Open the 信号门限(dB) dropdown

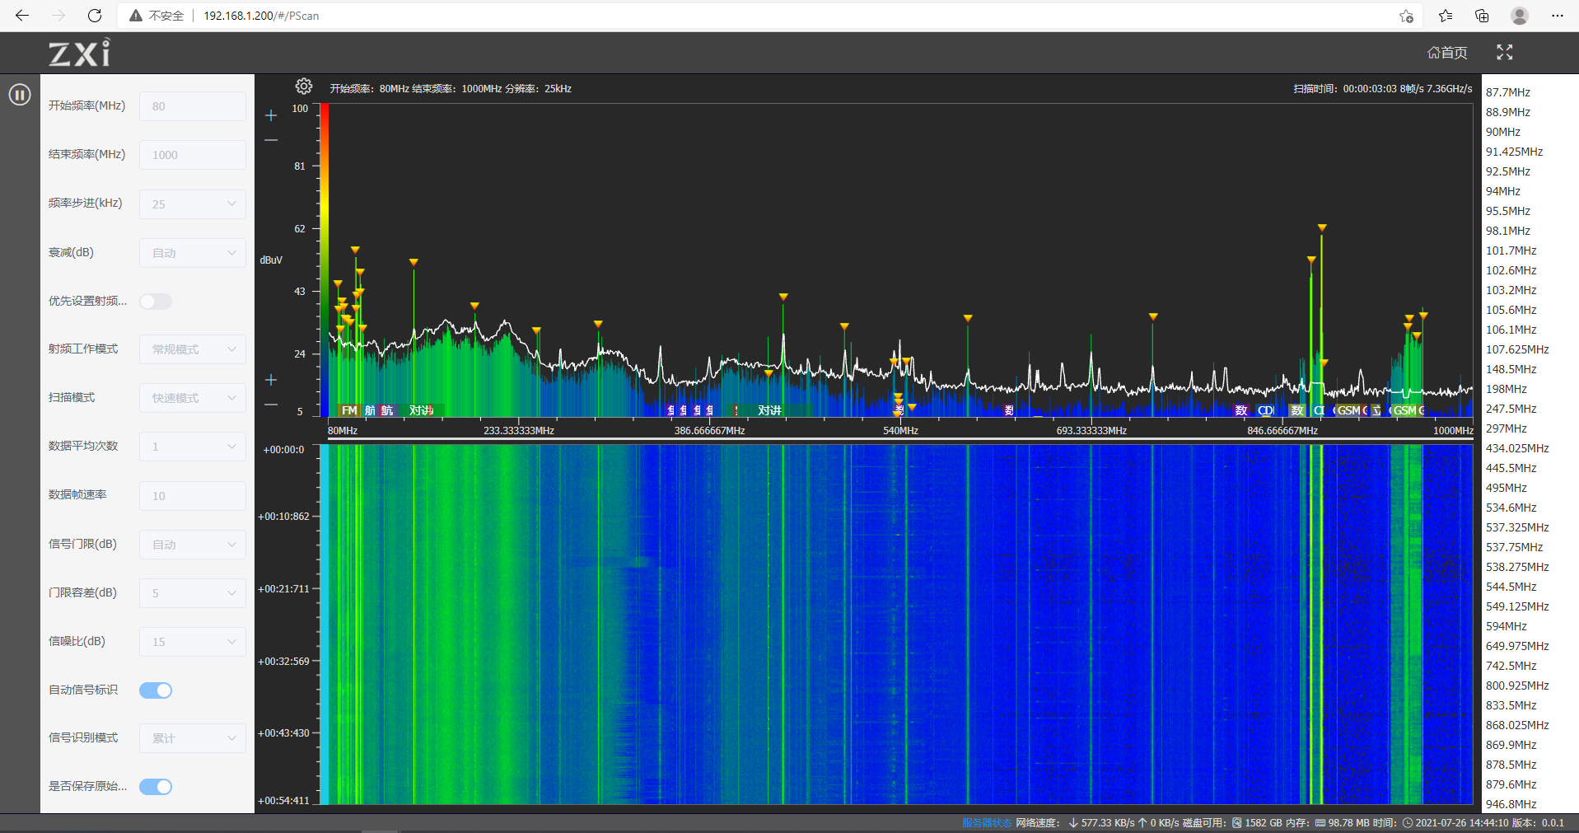(193, 545)
